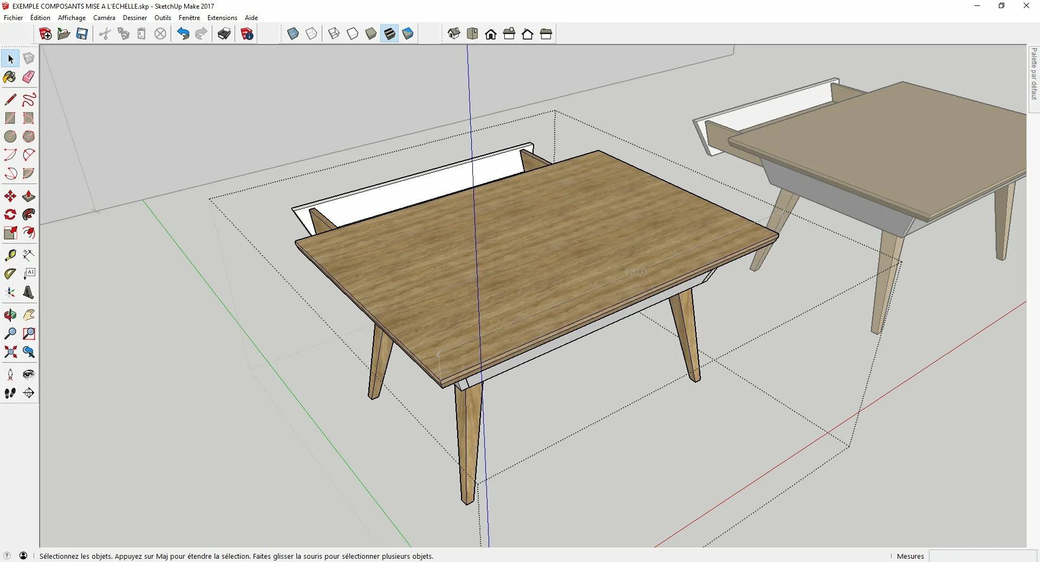Open the Fenêtre menu
The height and width of the screenshot is (562, 1040).
pos(190,18)
